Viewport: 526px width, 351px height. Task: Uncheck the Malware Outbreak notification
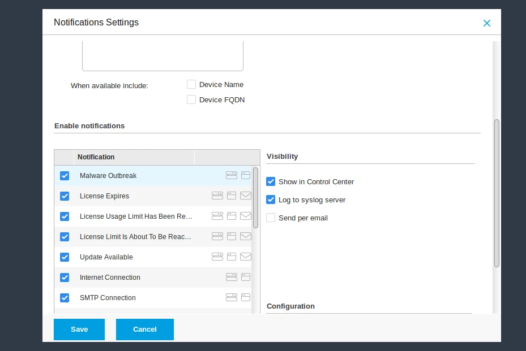tap(65, 176)
